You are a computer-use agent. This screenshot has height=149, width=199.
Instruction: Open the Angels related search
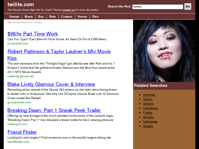(x=148, y=126)
